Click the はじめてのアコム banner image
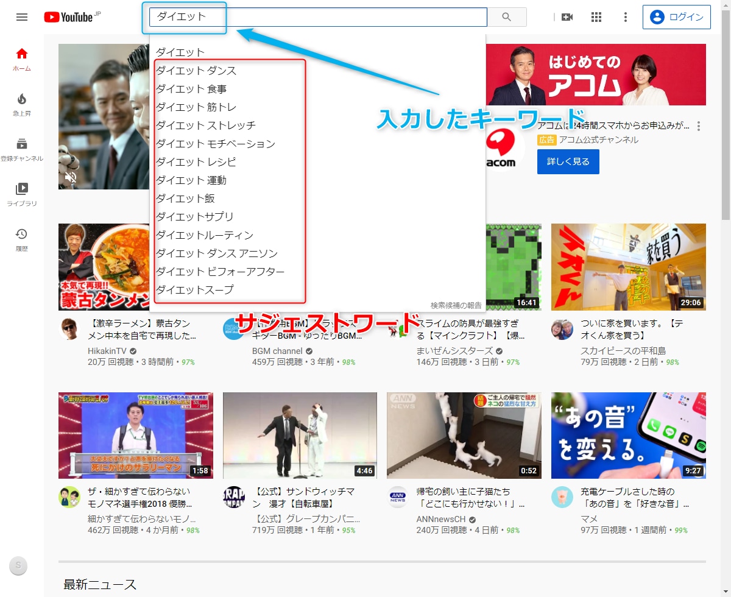The image size is (731, 597). point(596,74)
